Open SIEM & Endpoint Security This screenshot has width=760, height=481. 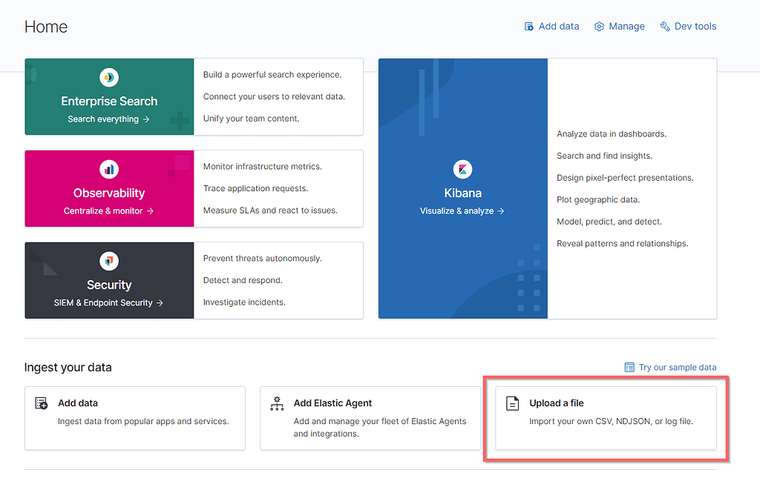point(108,301)
